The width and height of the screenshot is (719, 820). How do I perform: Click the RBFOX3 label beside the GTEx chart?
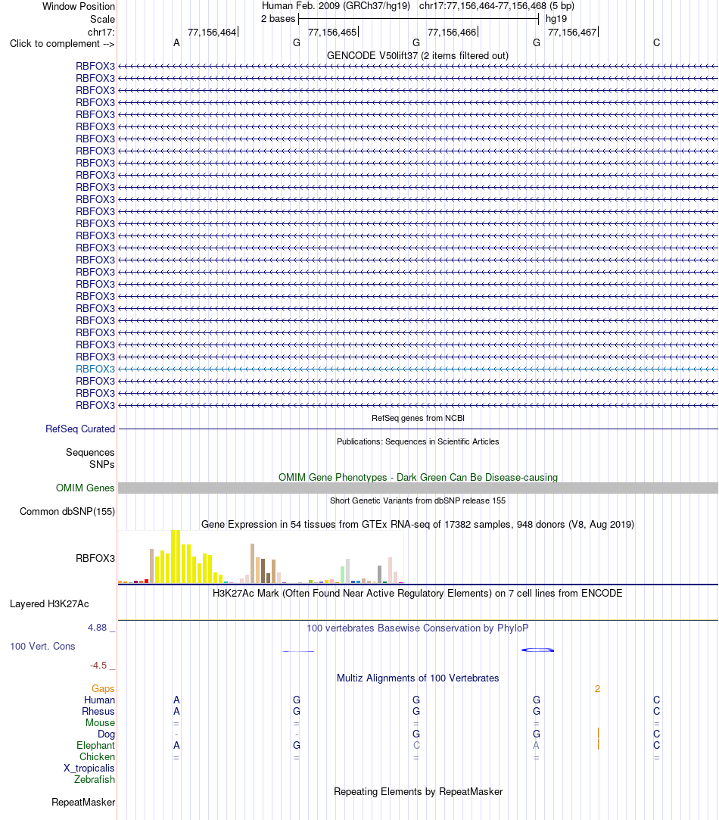(x=95, y=558)
